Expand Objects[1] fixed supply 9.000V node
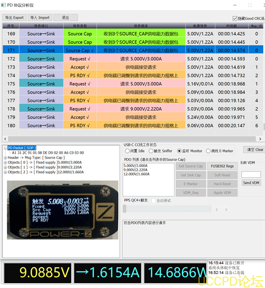 coord(5,167)
